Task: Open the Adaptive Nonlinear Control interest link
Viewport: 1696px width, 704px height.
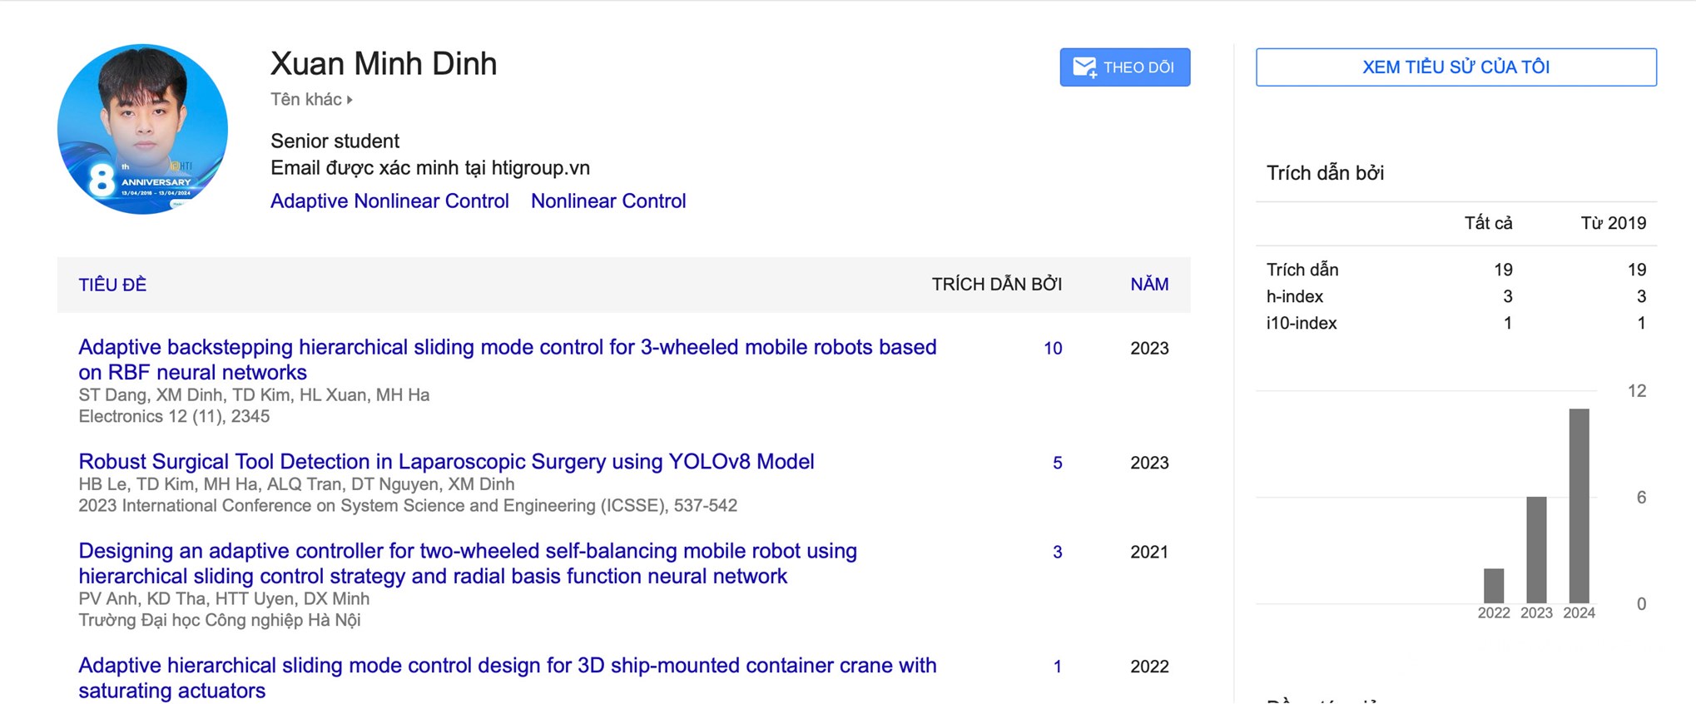Action: pyautogui.click(x=389, y=201)
